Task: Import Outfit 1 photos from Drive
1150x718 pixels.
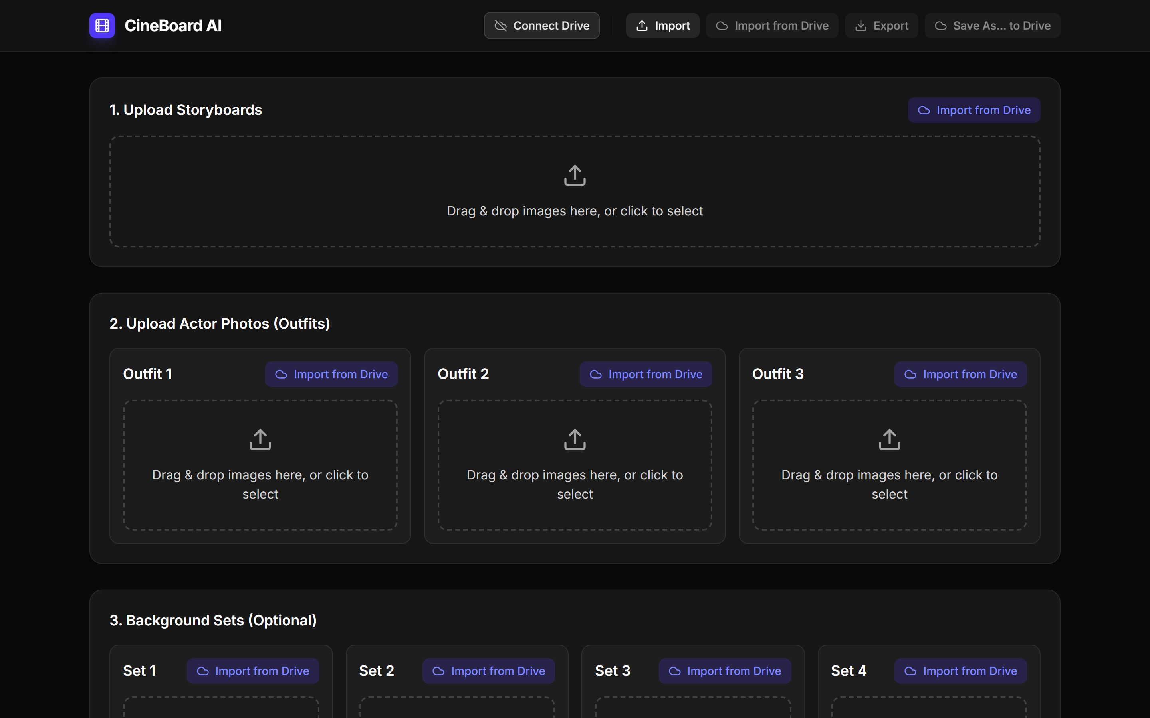Action: (331, 374)
